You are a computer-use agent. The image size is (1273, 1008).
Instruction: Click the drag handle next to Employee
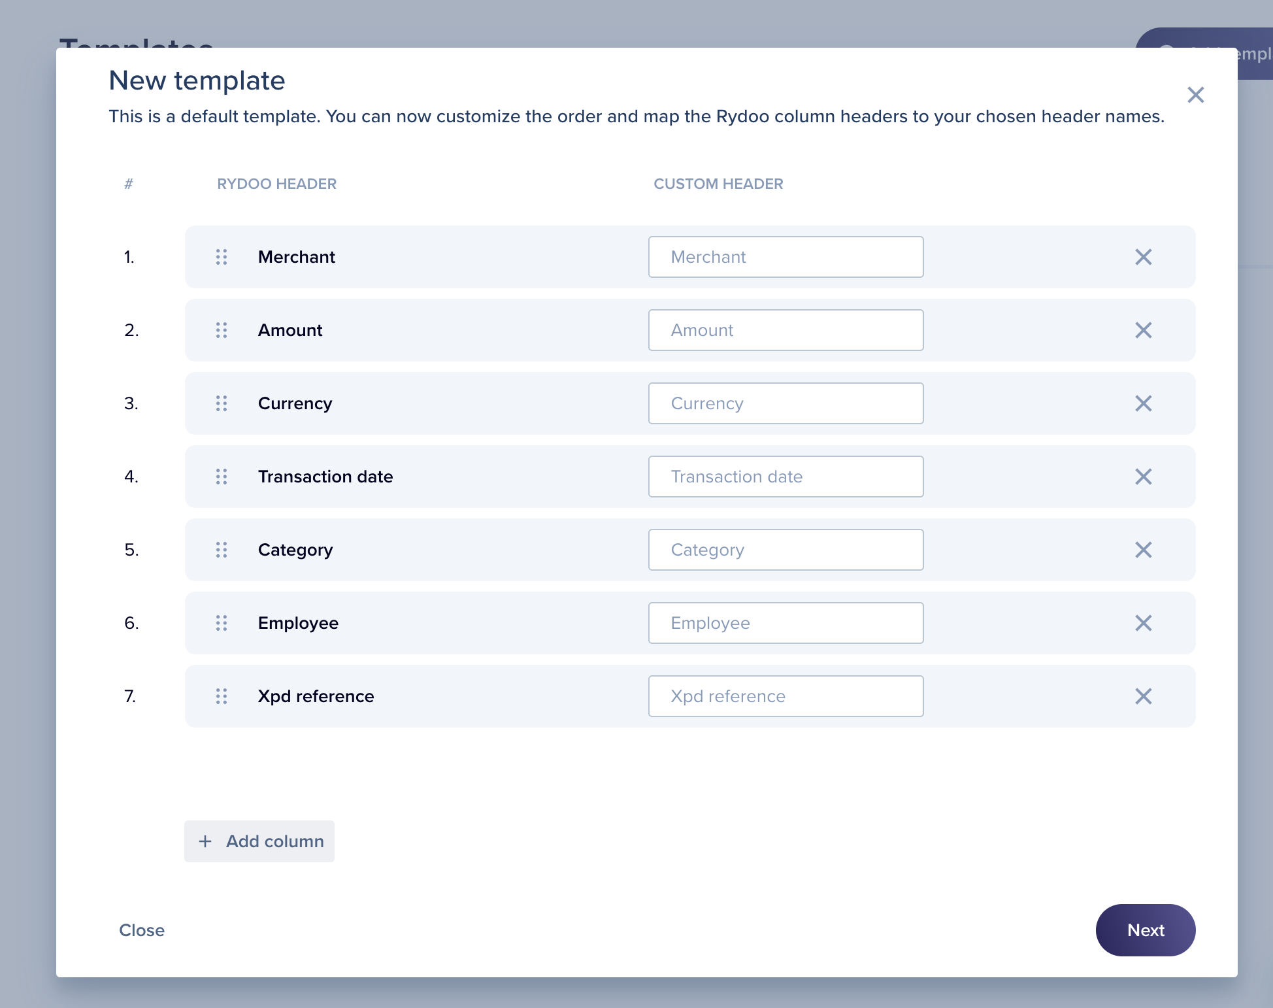(x=221, y=623)
